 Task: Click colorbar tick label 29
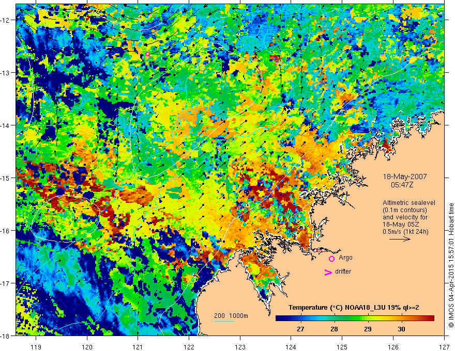(368, 329)
